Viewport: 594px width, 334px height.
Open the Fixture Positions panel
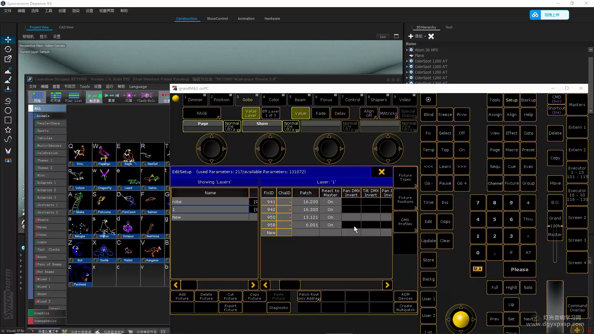405,199
